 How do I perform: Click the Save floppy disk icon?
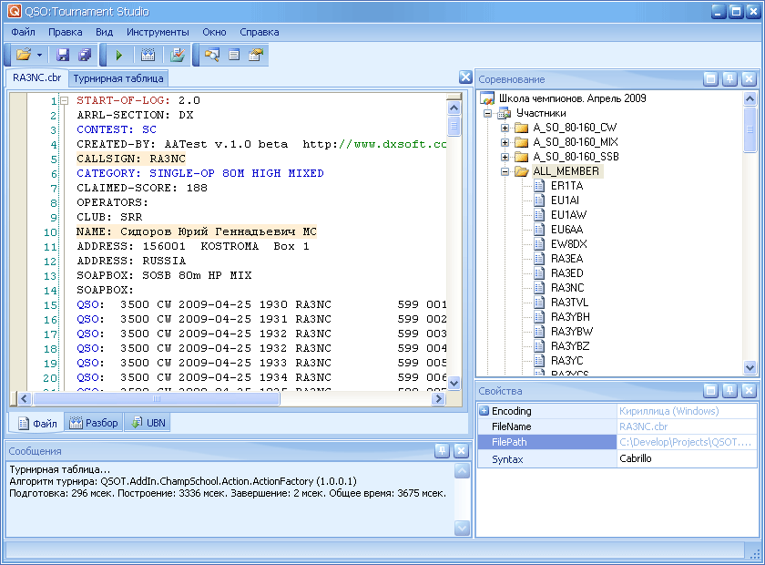[63, 56]
